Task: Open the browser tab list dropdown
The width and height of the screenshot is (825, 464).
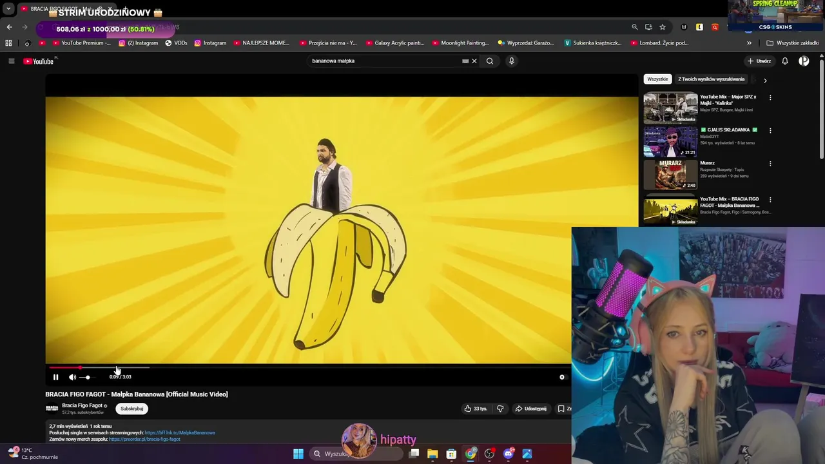Action: click(8, 9)
